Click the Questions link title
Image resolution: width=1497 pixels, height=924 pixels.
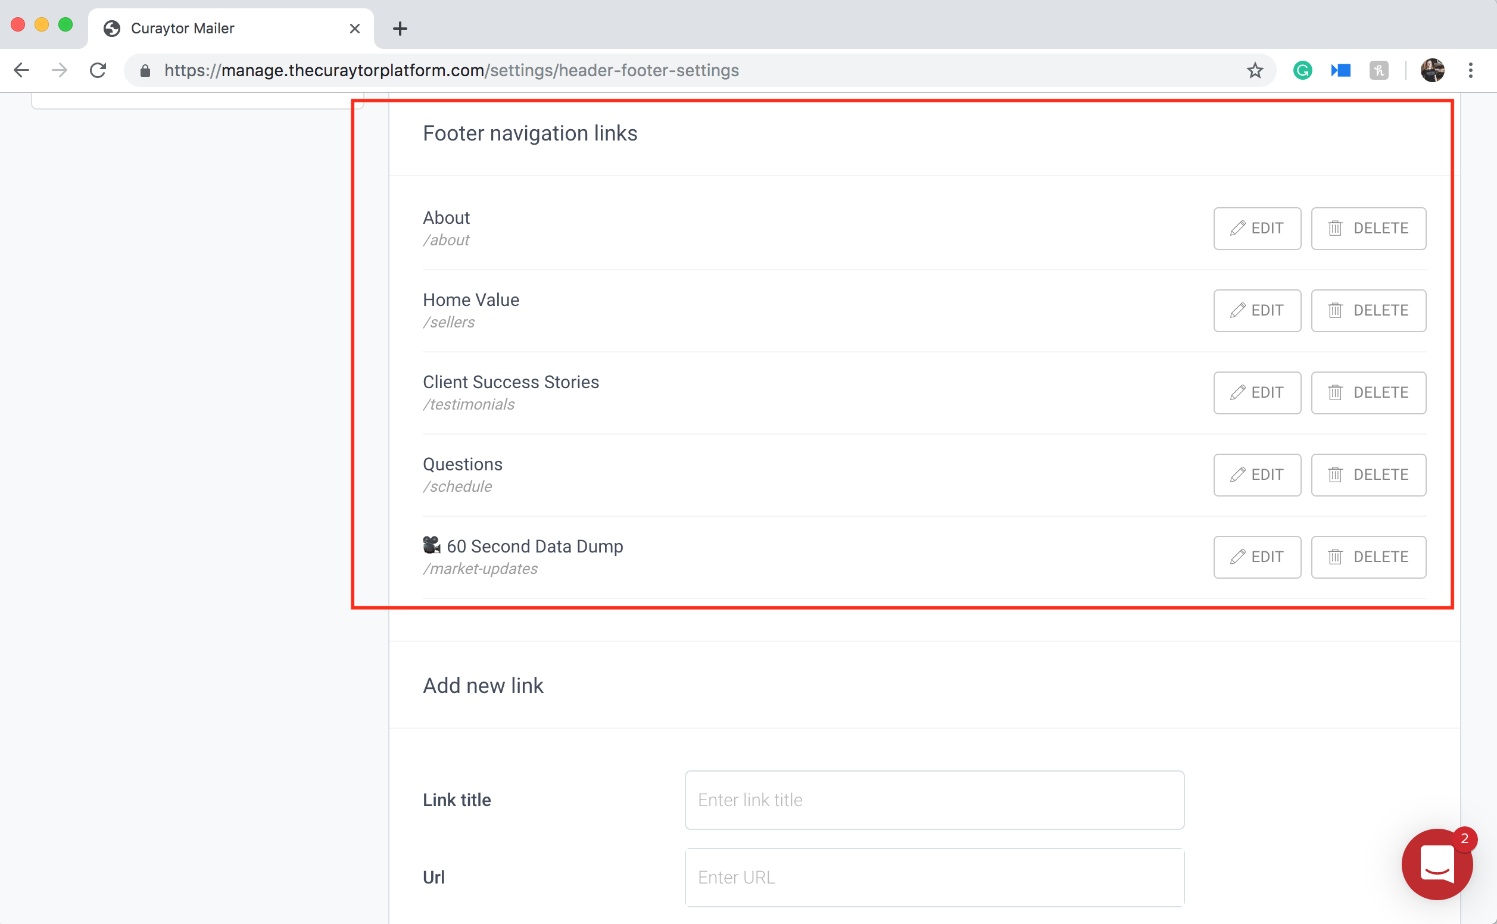[x=463, y=464]
